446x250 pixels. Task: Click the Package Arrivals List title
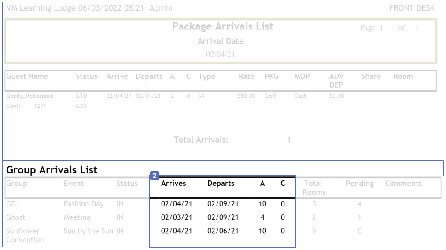(223, 26)
